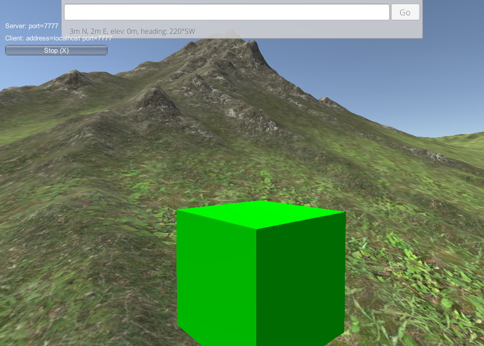Click the front vertical edge of the cube
484x346 pixels.
click(256, 287)
